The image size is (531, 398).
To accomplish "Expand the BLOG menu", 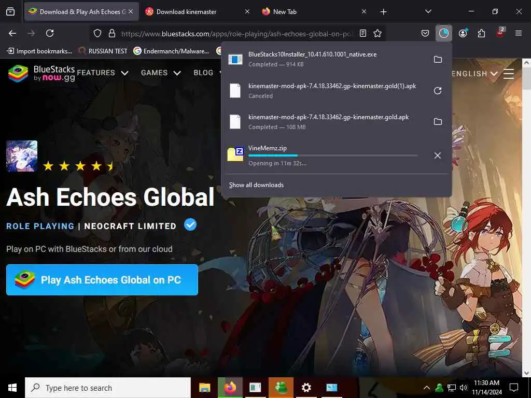I will point(206,73).
